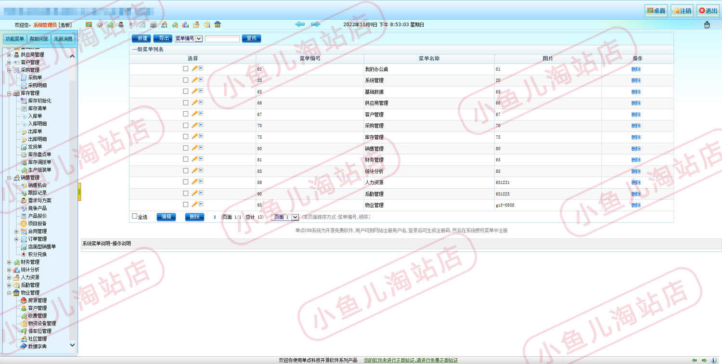Open 库存初始化 in the sidebar tree
Viewport: 722px width, 364px height.
(39, 101)
